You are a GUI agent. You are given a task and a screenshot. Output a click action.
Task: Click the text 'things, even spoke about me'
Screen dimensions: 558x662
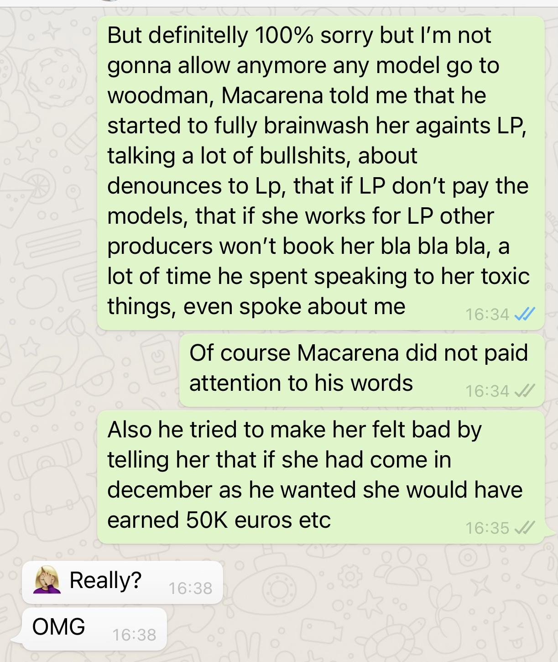pyautogui.click(x=256, y=306)
